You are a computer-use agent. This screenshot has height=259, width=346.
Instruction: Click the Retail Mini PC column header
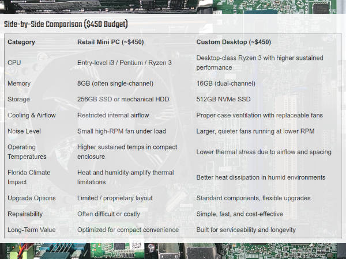point(111,42)
